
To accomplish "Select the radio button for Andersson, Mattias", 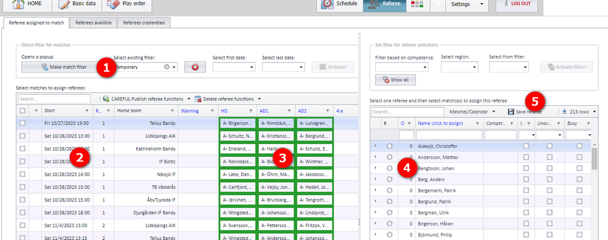I will coord(389,157).
